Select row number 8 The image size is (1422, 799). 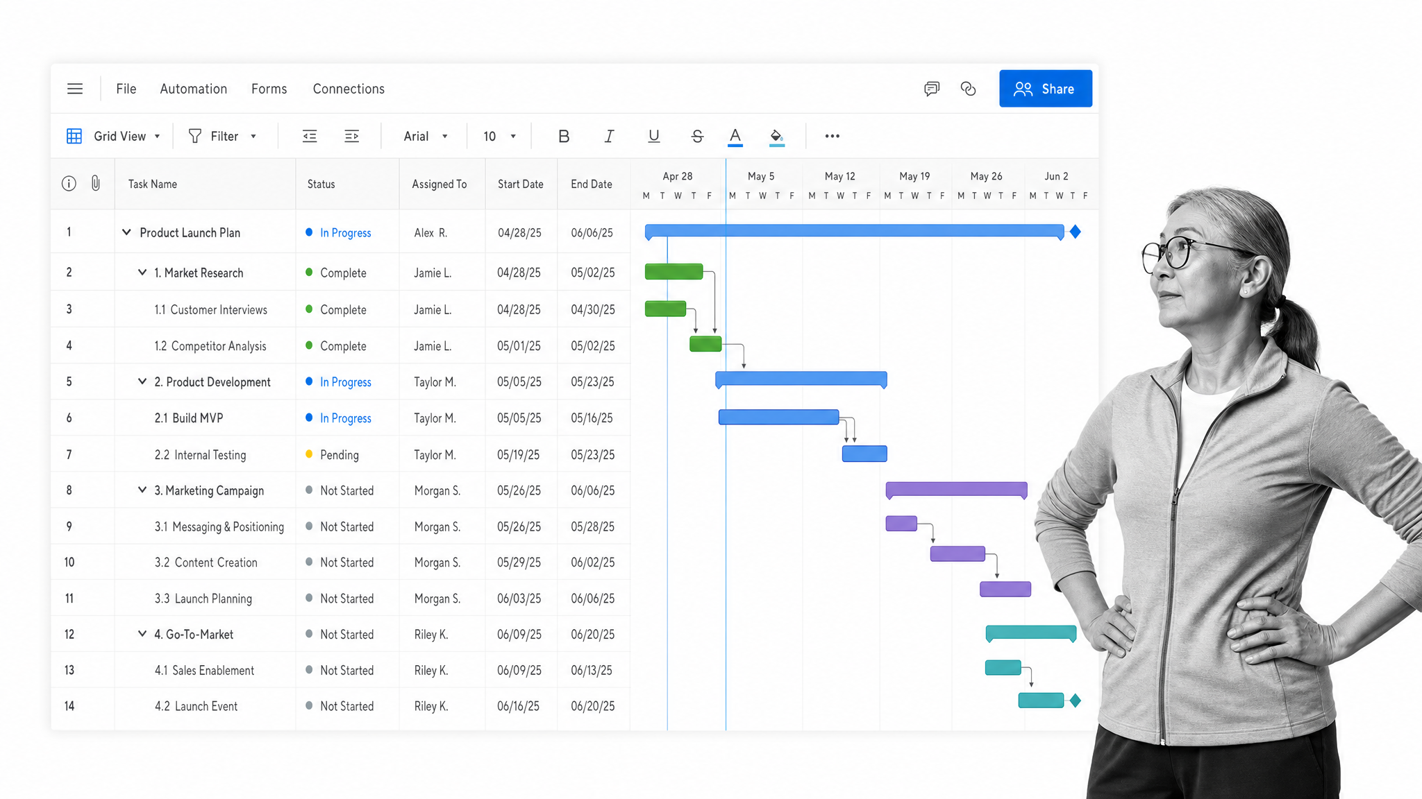(69, 490)
